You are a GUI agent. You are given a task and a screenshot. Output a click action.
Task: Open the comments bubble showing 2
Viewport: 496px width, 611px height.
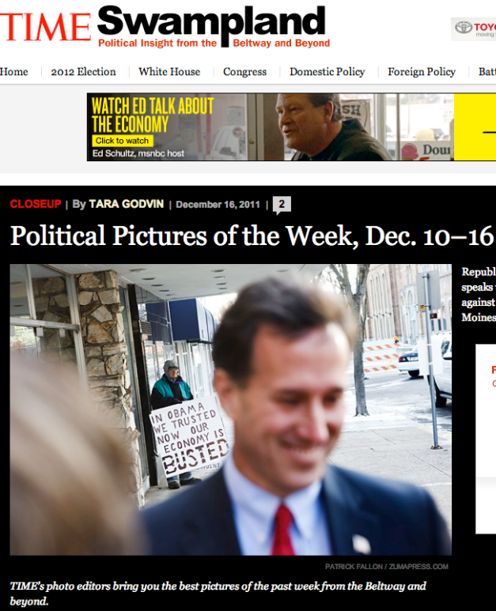(x=282, y=205)
